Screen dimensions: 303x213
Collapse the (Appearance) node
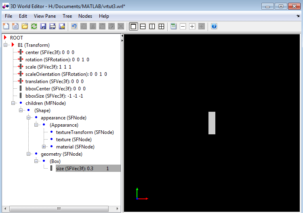(36, 125)
